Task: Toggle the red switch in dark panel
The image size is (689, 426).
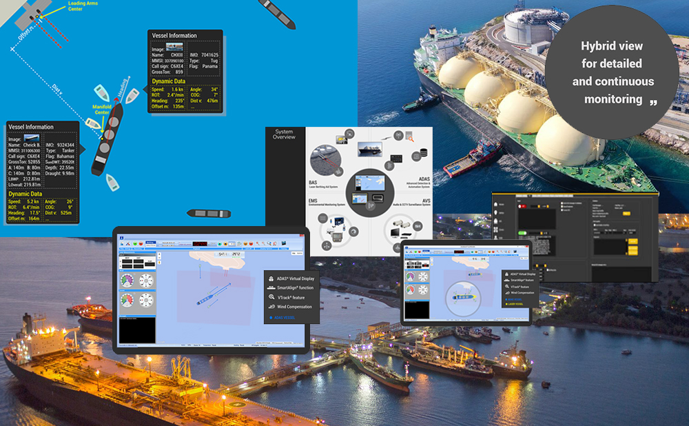Action: 523,205
